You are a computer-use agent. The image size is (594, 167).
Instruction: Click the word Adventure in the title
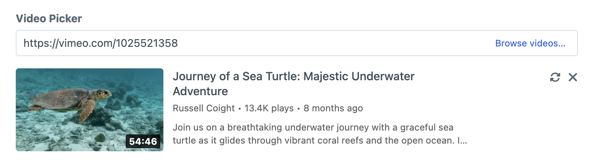click(x=200, y=91)
